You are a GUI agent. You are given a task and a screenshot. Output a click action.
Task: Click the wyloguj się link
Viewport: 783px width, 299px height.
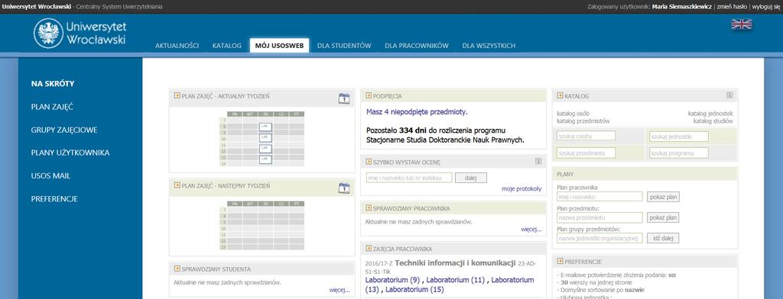[766, 6]
